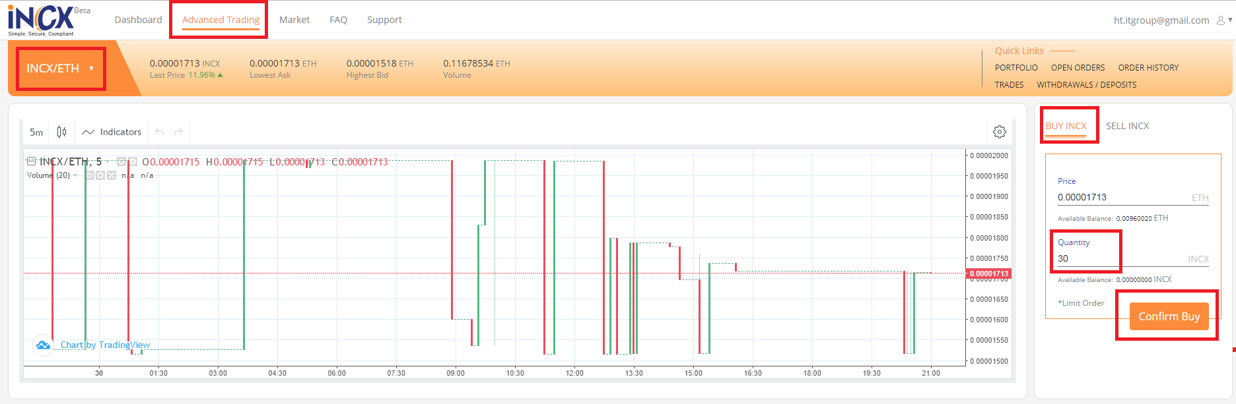This screenshot has width=1236, height=404.
Task: Change the 5m chart interval
Action: 36,132
